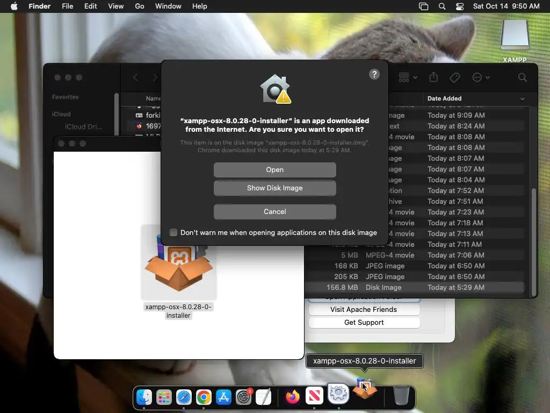This screenshot has width=550, height=413.
Task: Open Finder from the Dock
Action: point(144,397)
